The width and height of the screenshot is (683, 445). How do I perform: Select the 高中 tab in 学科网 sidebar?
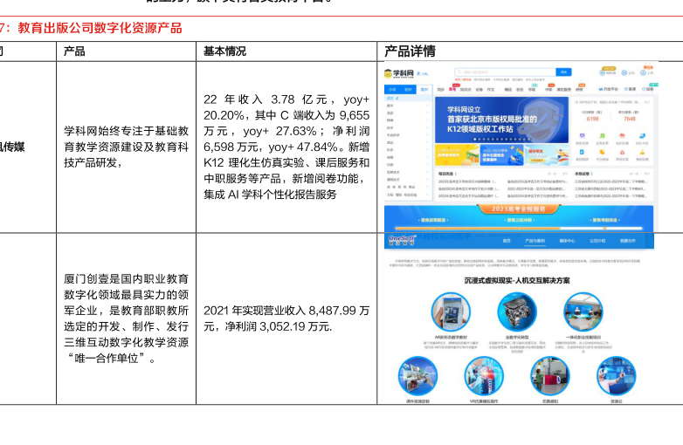tap(424, 90)
